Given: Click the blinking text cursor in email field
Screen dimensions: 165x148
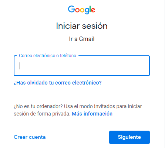Looking at the screenshot, I should click(x=20, y=66).
